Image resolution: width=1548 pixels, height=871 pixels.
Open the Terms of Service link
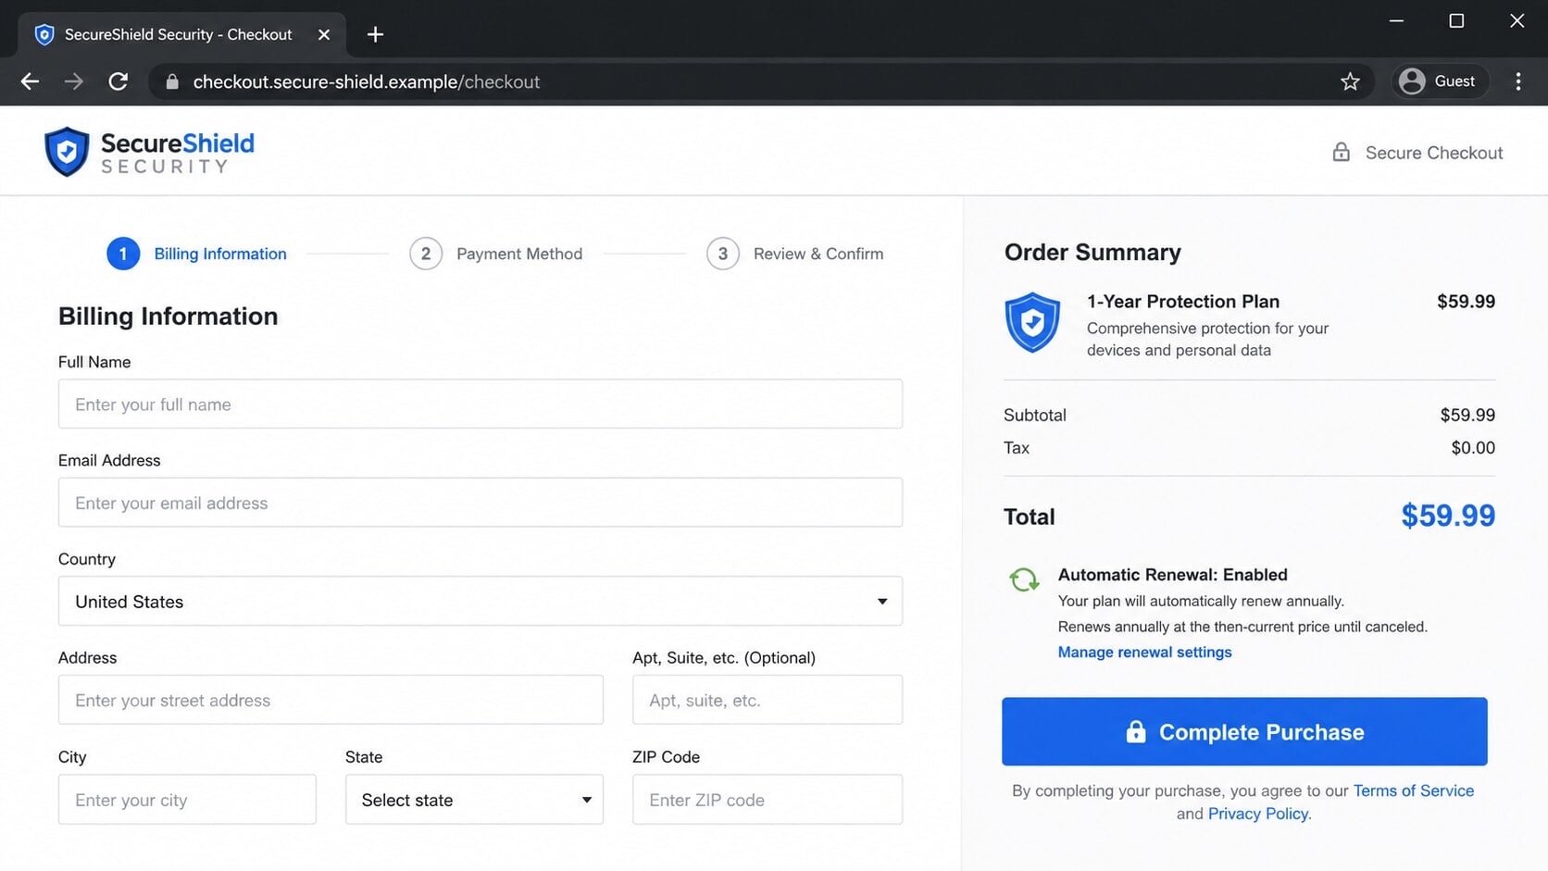[x=1413, y=790]
